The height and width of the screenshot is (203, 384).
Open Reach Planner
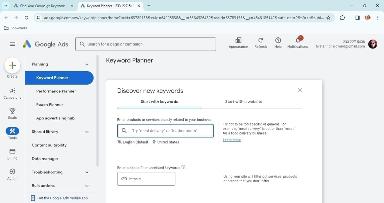(x=50, y=105)
